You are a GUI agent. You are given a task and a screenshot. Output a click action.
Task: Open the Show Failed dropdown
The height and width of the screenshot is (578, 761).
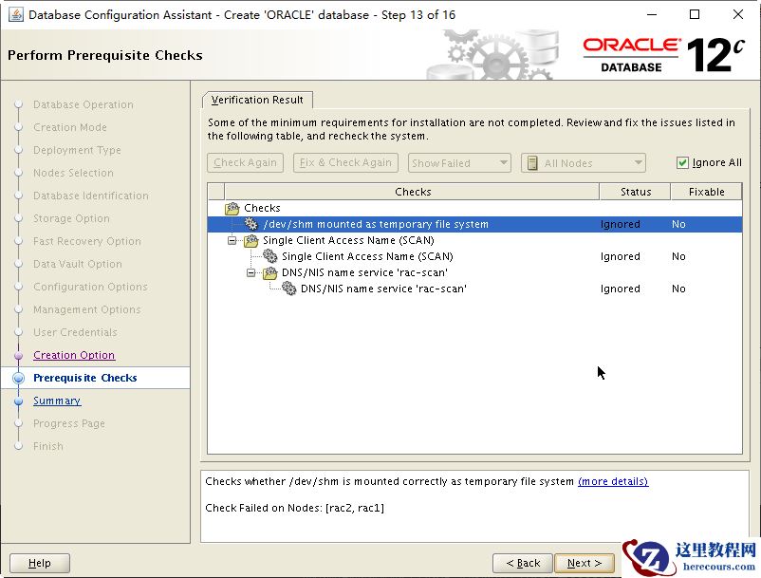459,163
